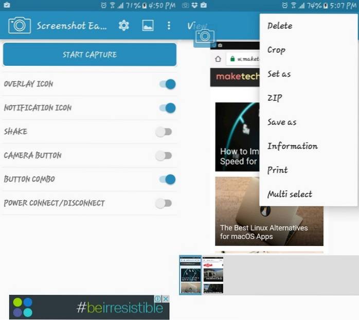The width and height of the screenshot is (359, 320).
Task: Turn off the Button Combo toggle
Action: 167,179
